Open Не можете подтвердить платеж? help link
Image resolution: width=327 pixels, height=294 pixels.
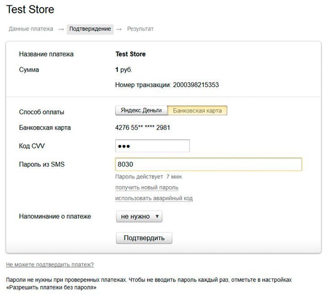[50, 264]
